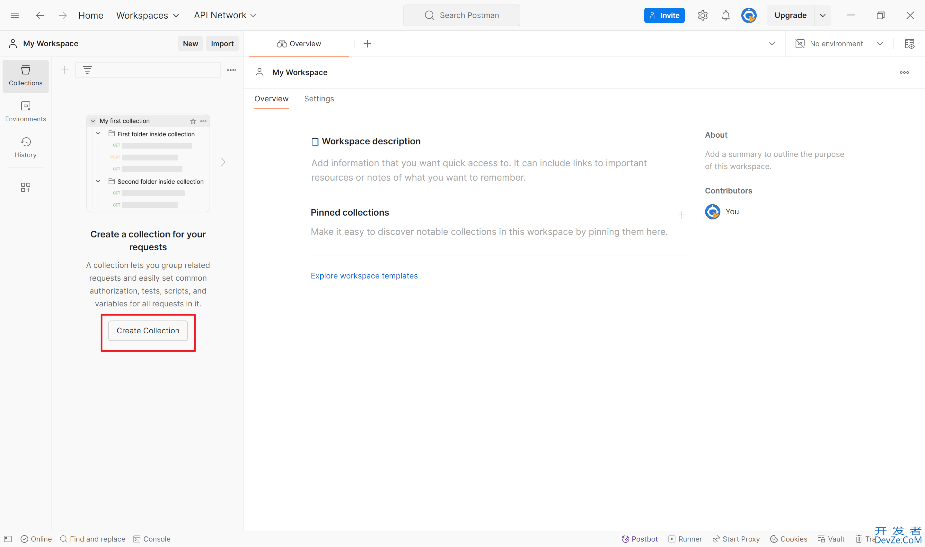925x547 pixels.
Task: Open the configure sidebar grid-plus icon
Action: point(25,188)
